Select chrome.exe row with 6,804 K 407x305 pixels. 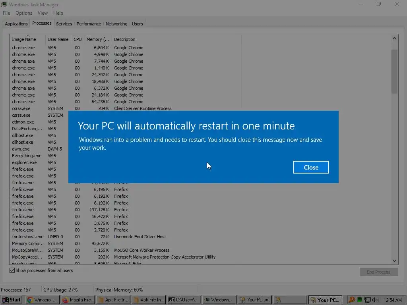(x=125, y=48)
